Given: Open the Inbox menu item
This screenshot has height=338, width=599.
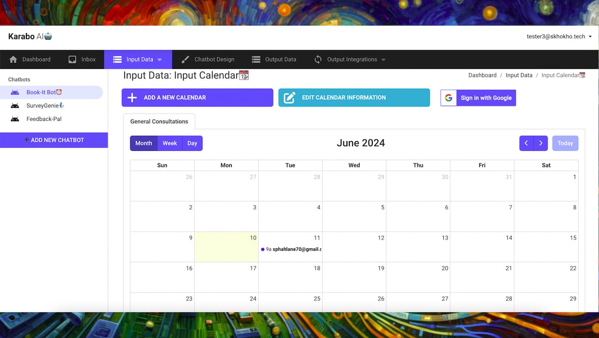Looking at the screenshot, I should coord(82,59).
